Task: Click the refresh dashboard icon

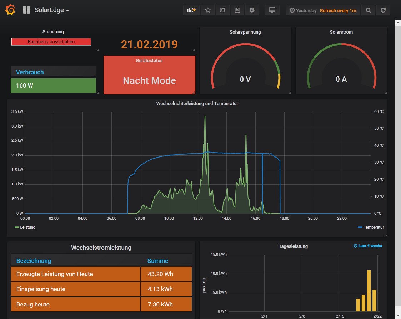Action: point(383,10)
